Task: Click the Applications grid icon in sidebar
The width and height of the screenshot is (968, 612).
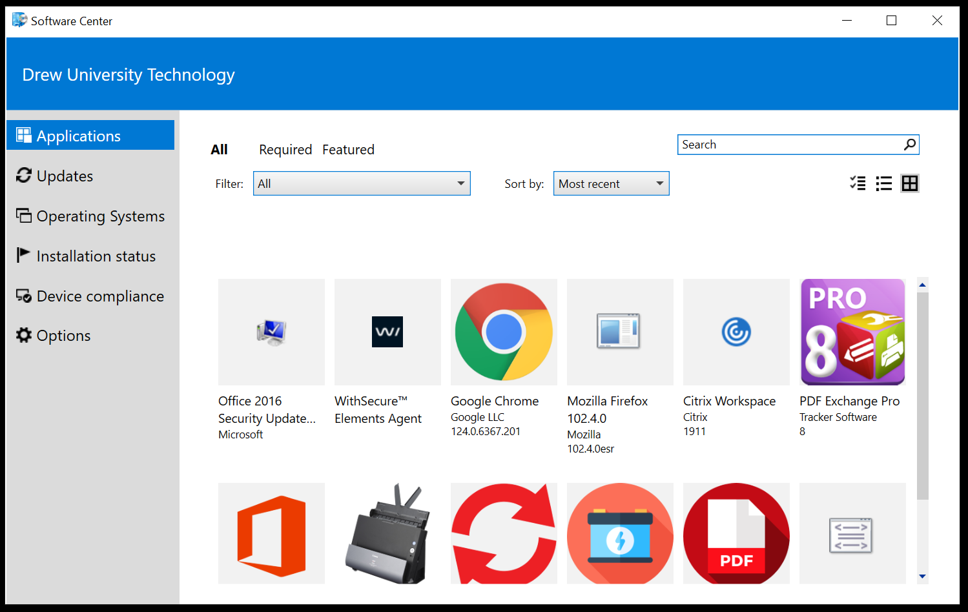Action: click(x=24, y=135)
